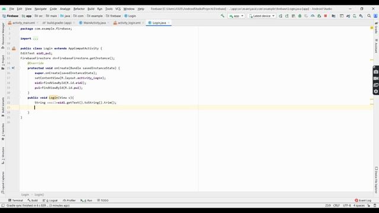This screenshot has width=379, height=213.
Task: Open the Build menu
Action: (91, 9)
